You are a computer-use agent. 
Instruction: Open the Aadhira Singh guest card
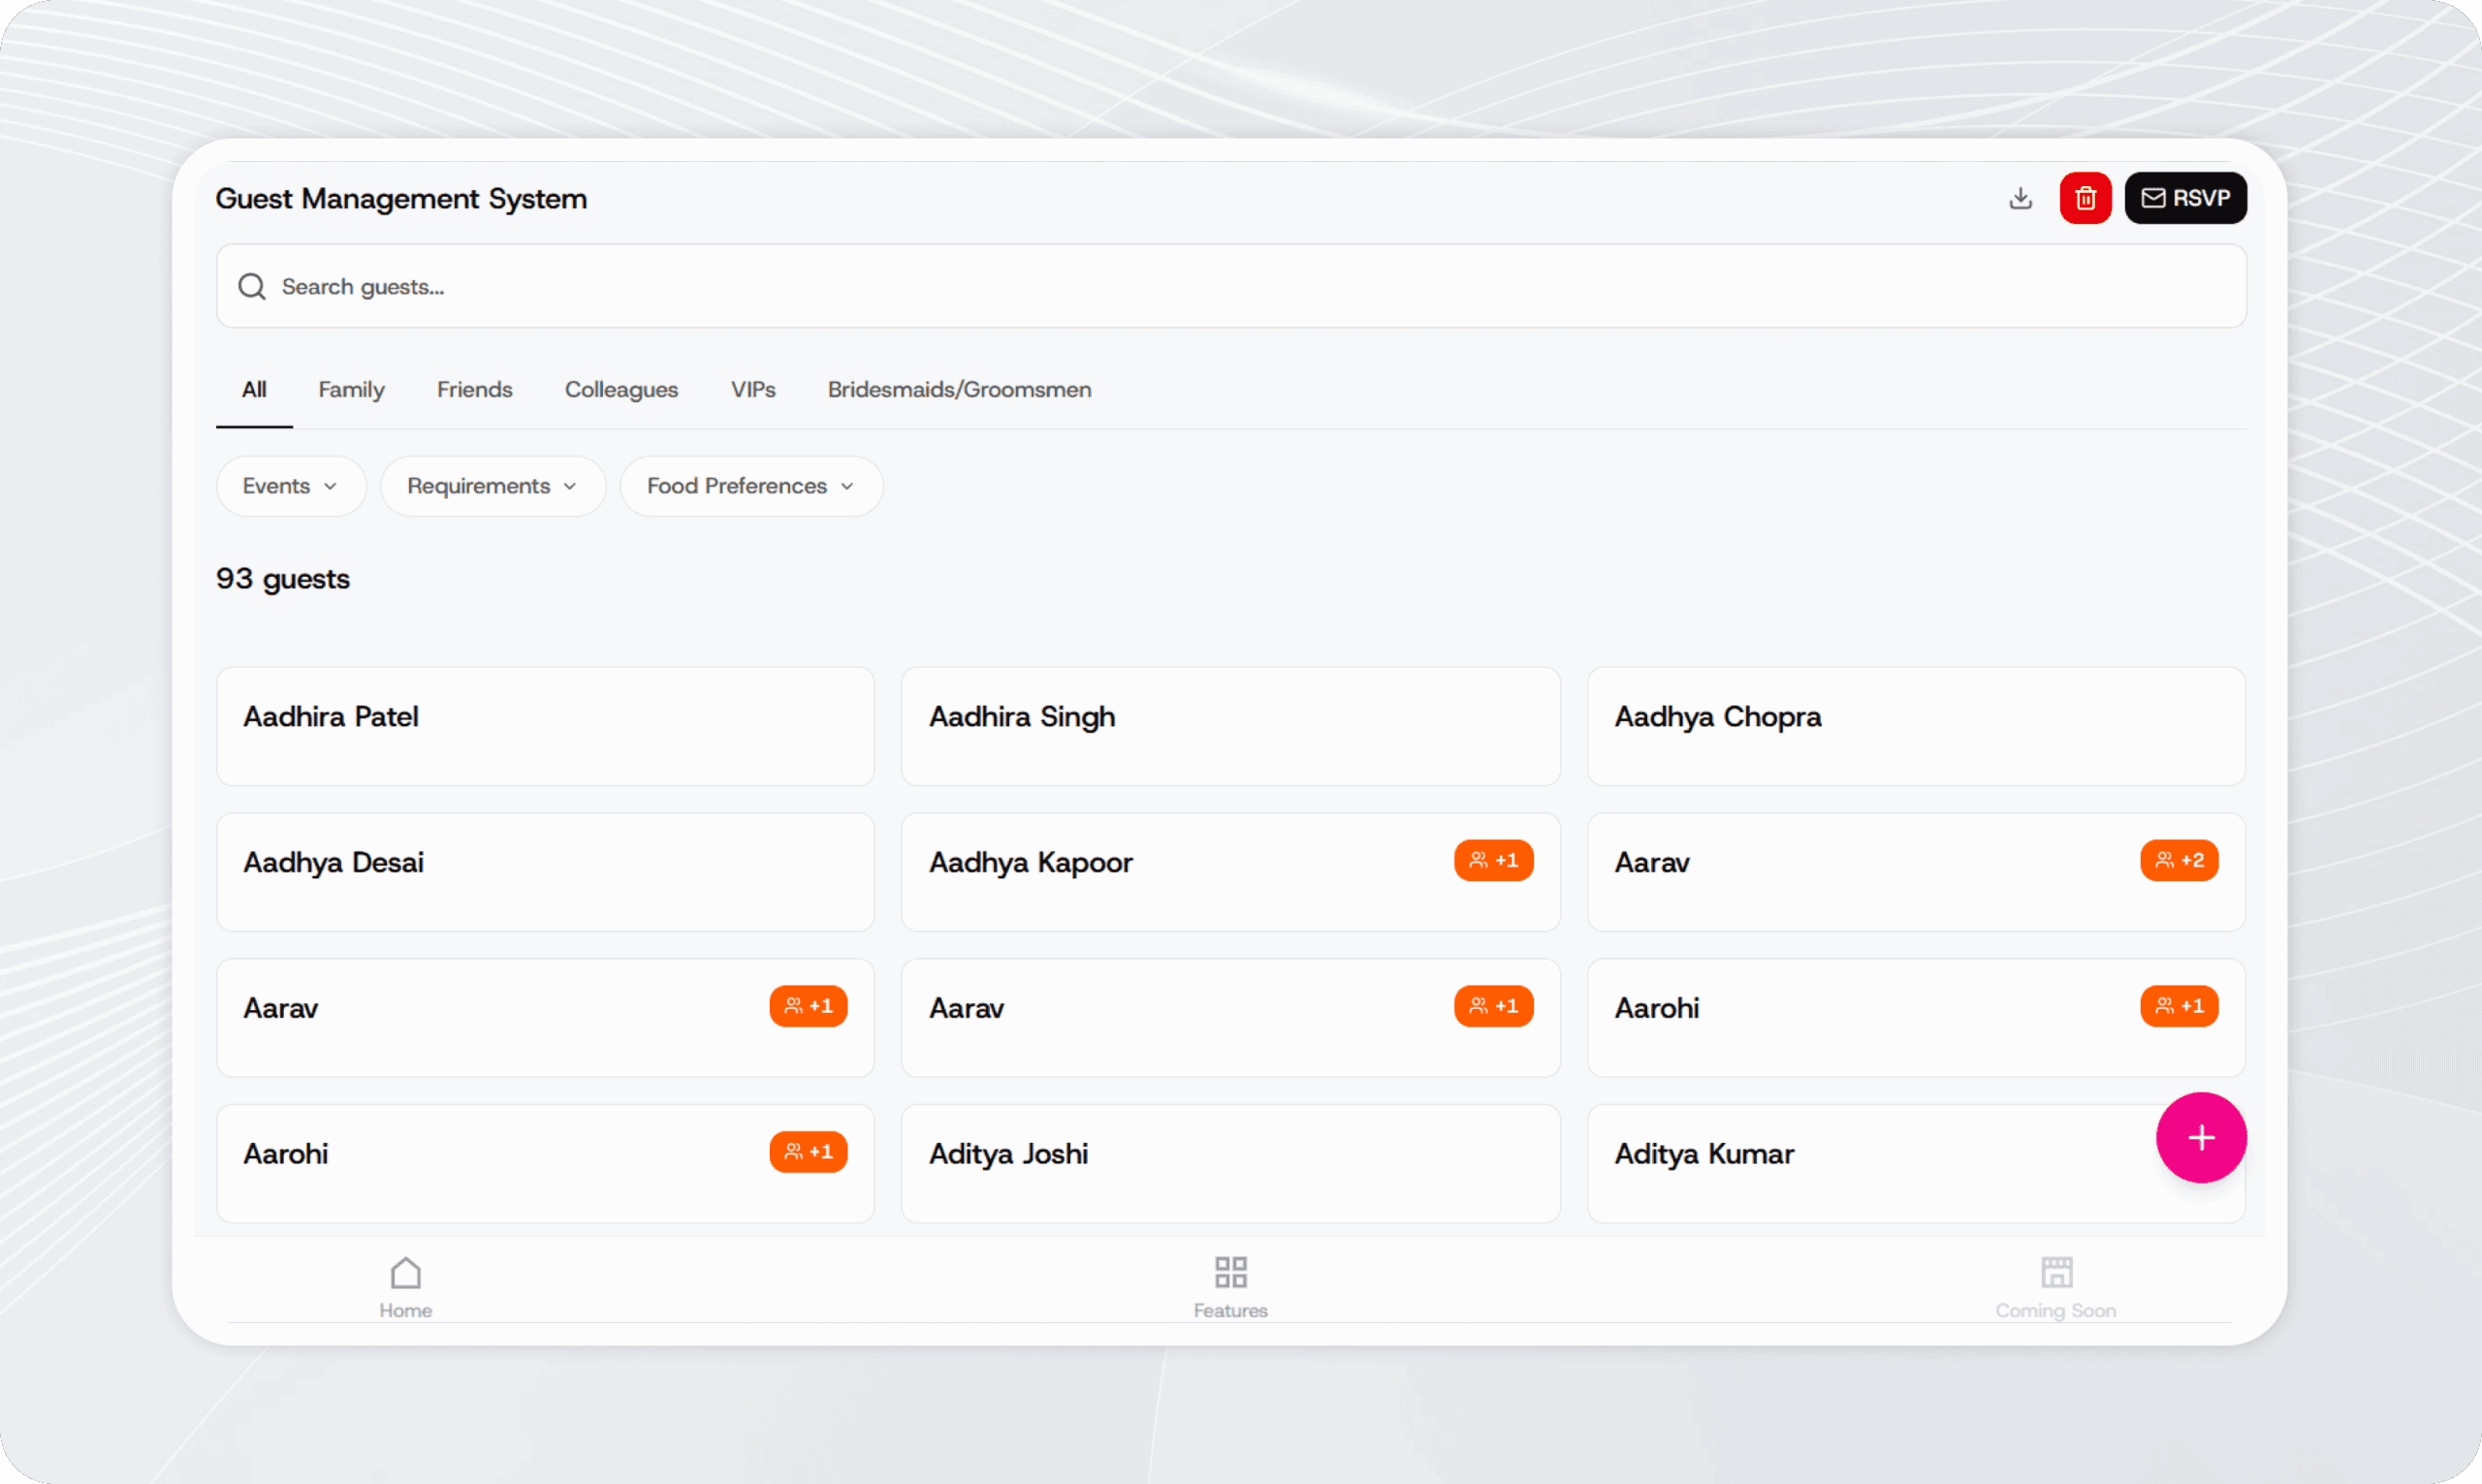tap(1230, 726)
